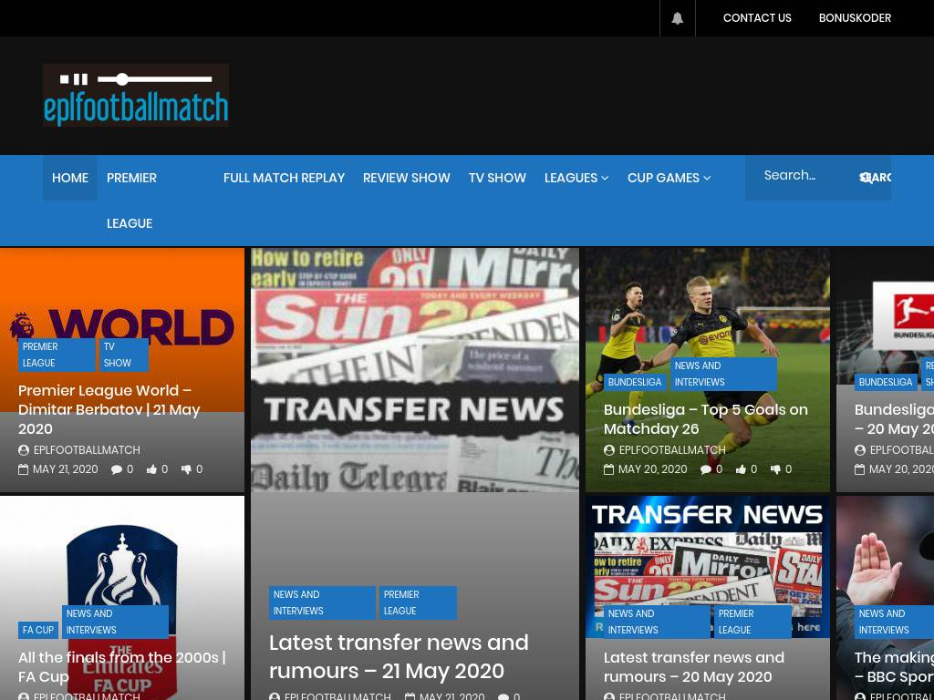Select the TV Show navigation item
934x700 pixels.
point(497,178)
